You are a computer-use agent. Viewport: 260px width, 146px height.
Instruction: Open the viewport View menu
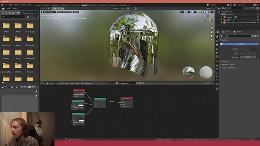[59, 12]
